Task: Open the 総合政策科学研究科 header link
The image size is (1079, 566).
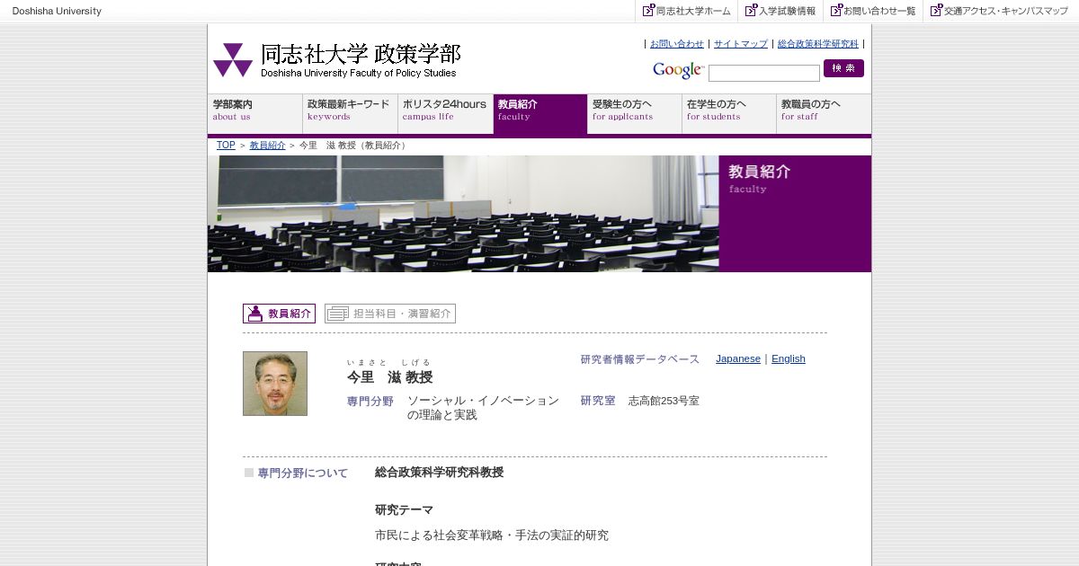Action: 818,43
